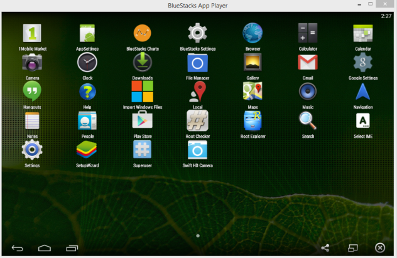Viewport: 397px width, 258px height.
Task: Open the Play Store app
Action: [x=143, y=120]
